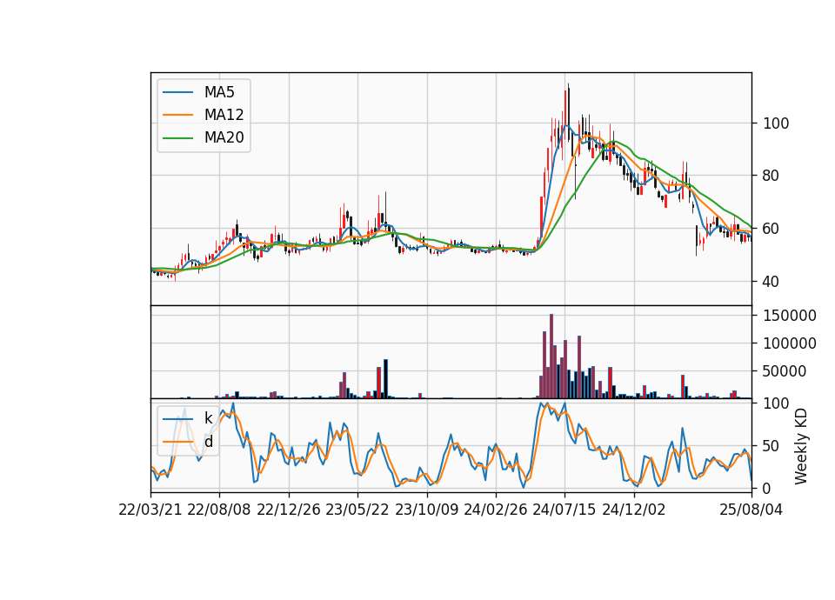
Task: Click the 24/02/26 date axis label
Action: 495,510
